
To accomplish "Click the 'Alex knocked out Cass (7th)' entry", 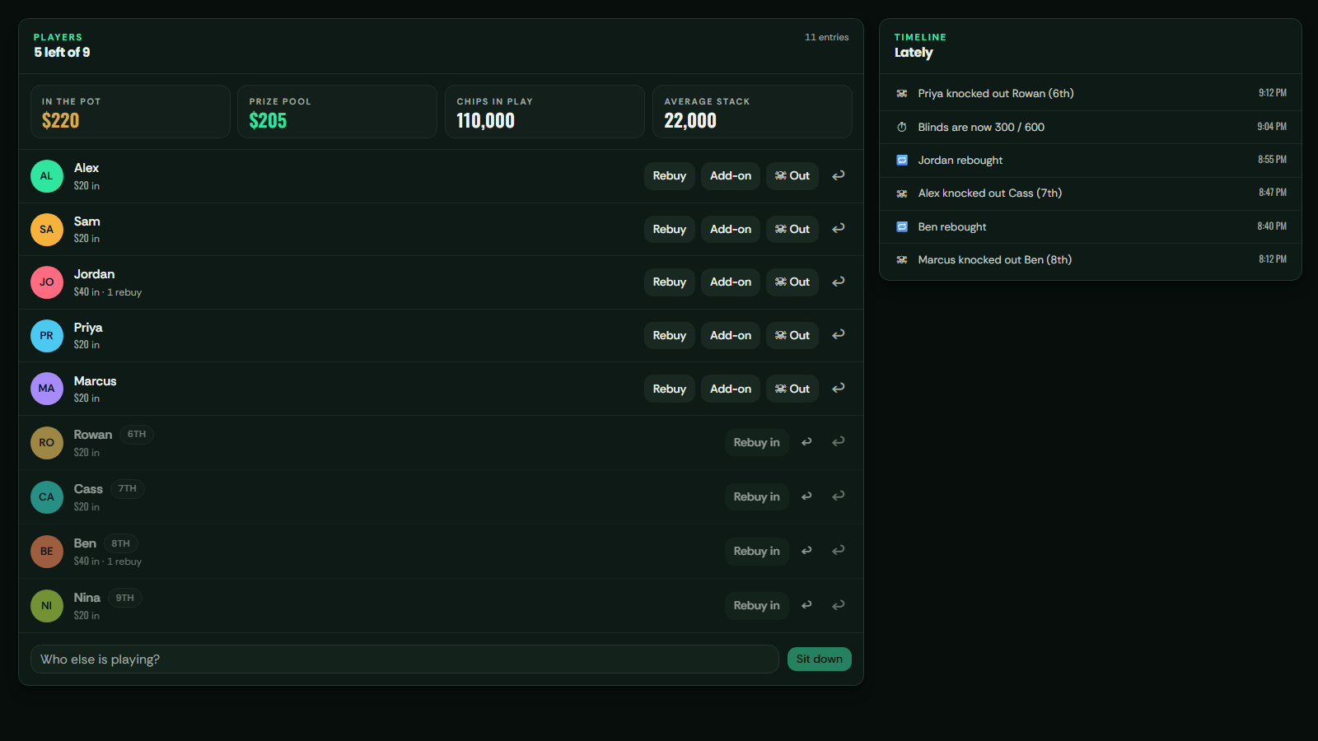I will pos(1091,193).
